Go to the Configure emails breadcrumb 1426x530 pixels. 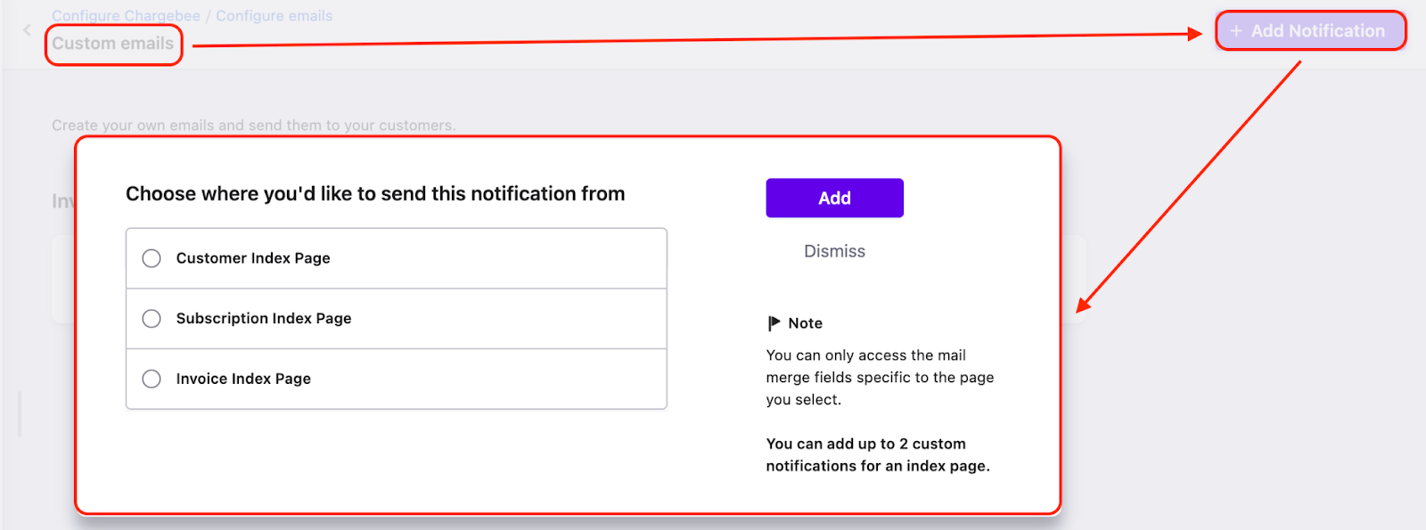(x=274, y=16)
